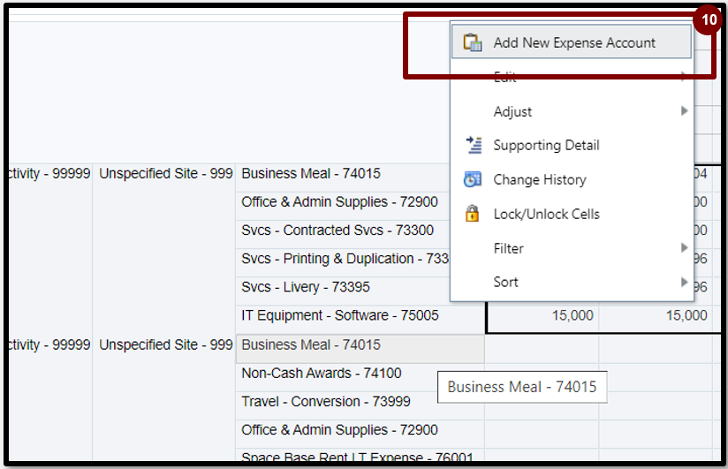Screen dimensions: 728x469
Task: Click the red step 10 badge
Action: pos(707,19)
